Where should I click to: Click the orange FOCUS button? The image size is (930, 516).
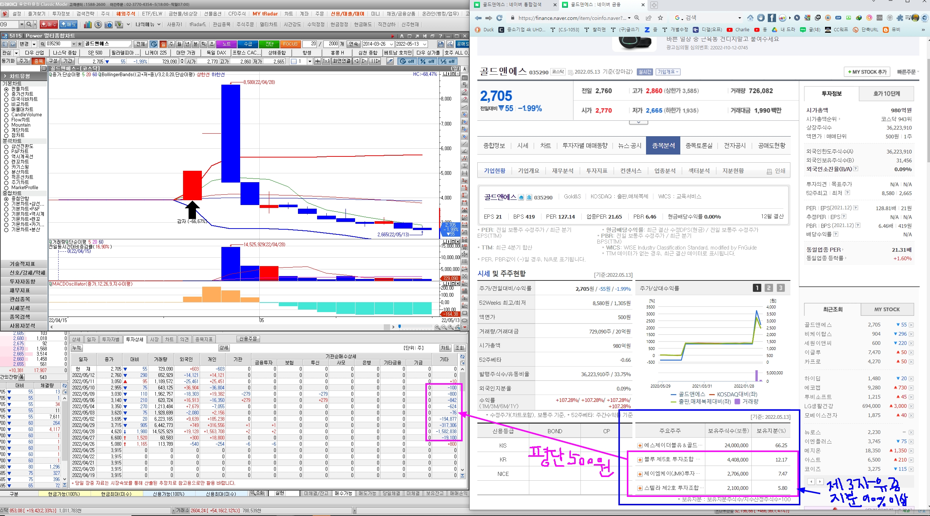tap(290, 44)
